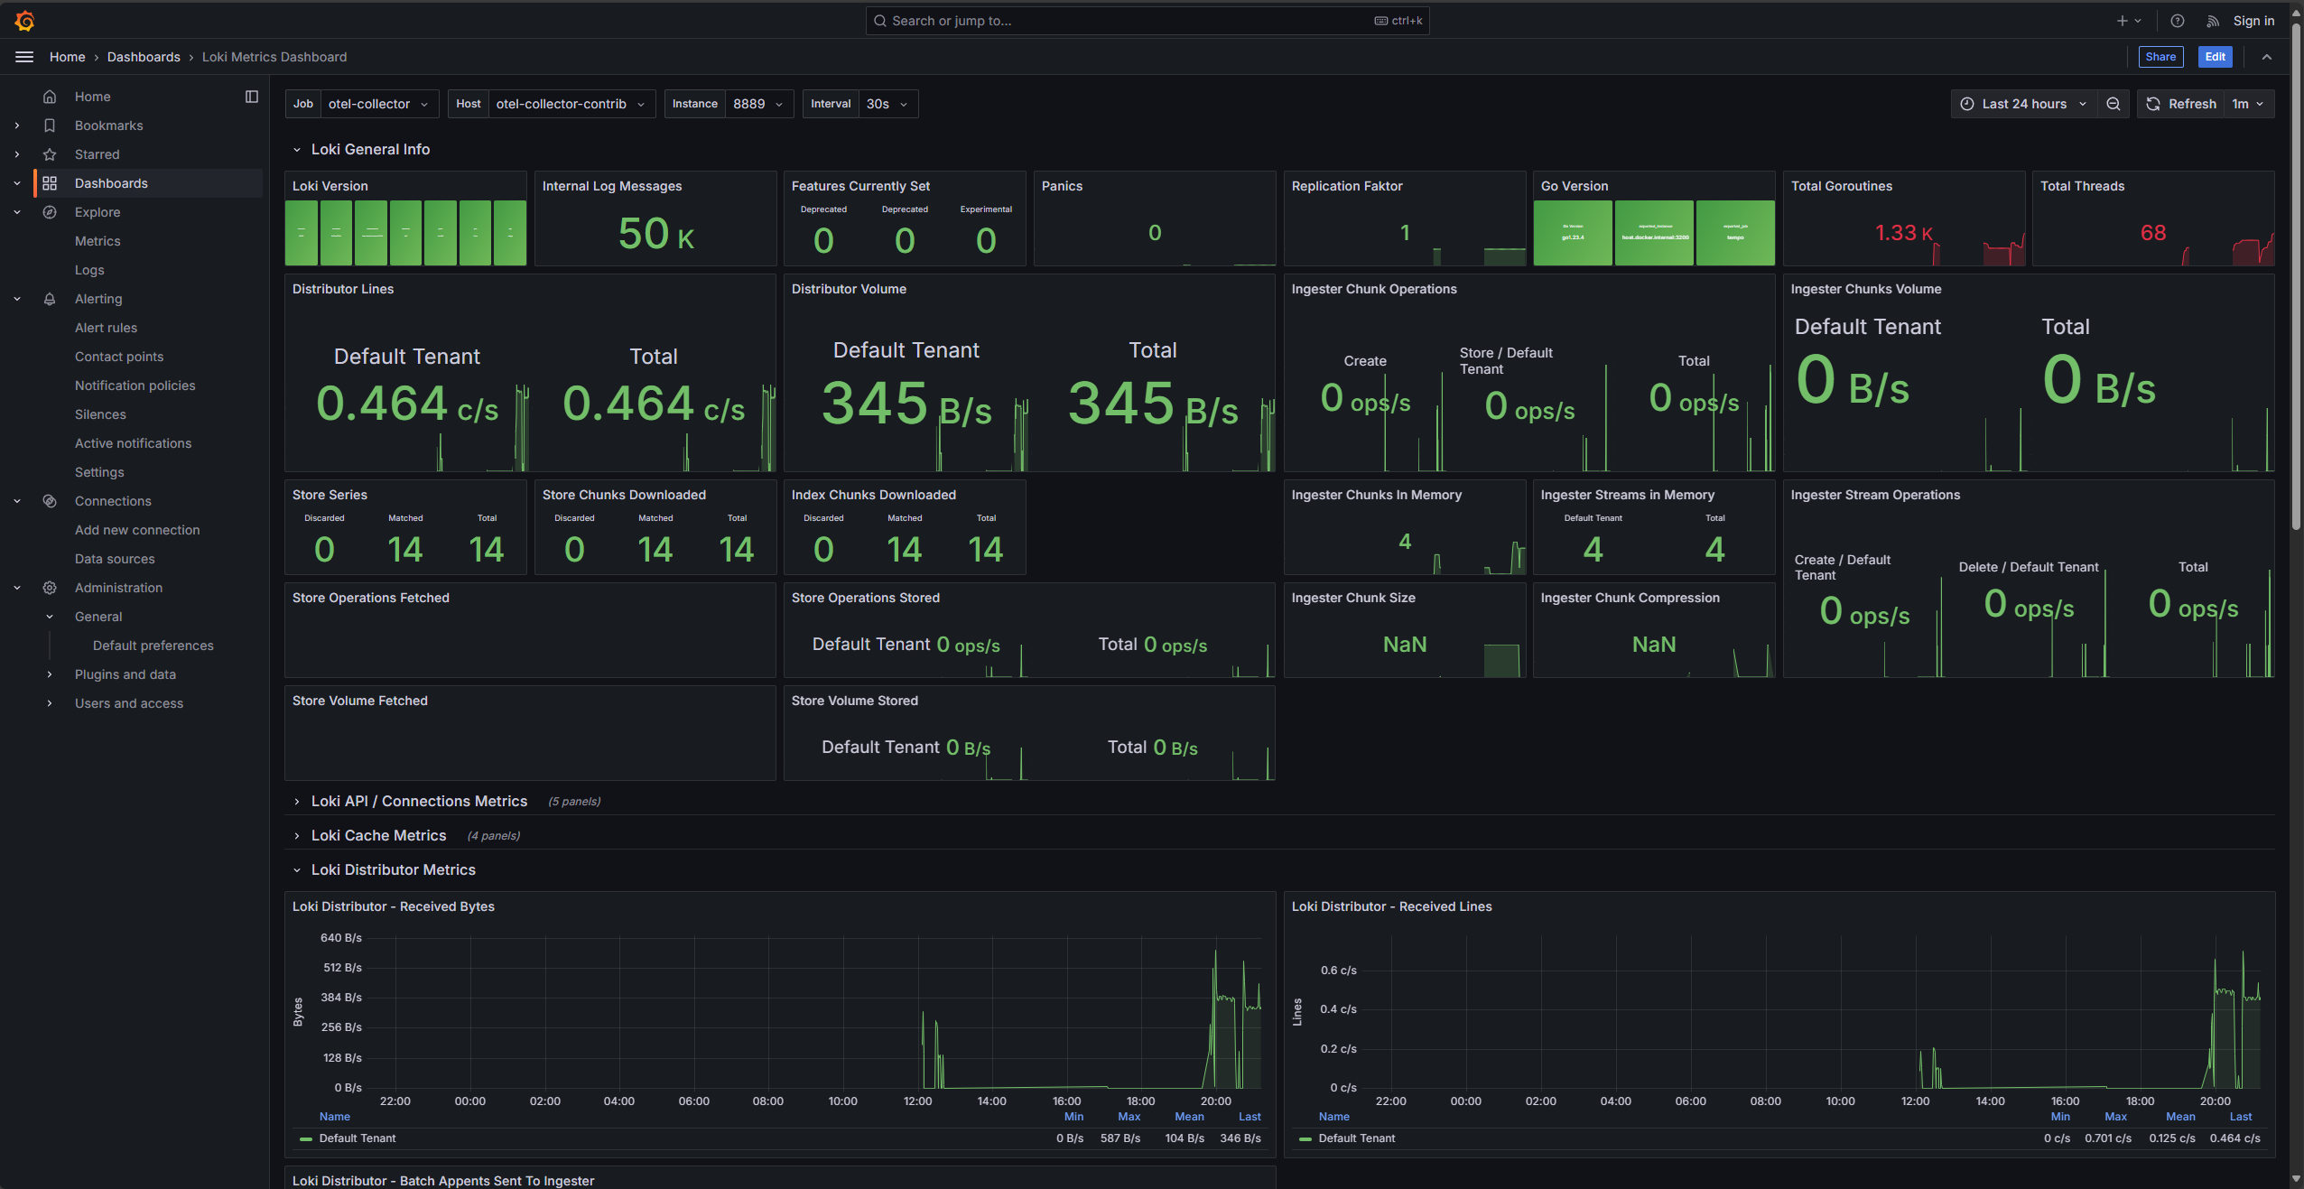The image size is (2304, 1189).
Task: Toggle Default Tenant legend in Received Lines
Action: [x=1357, y=1138]
